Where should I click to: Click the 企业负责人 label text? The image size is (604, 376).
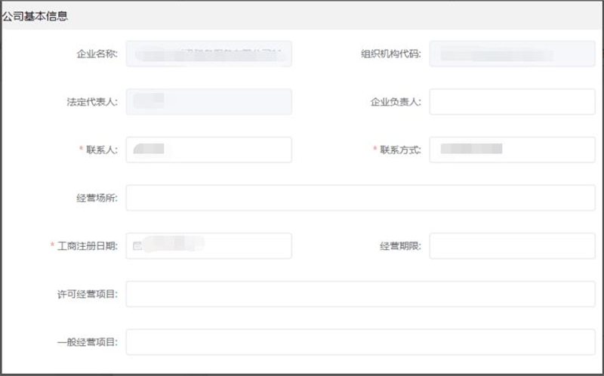point(396,102)
